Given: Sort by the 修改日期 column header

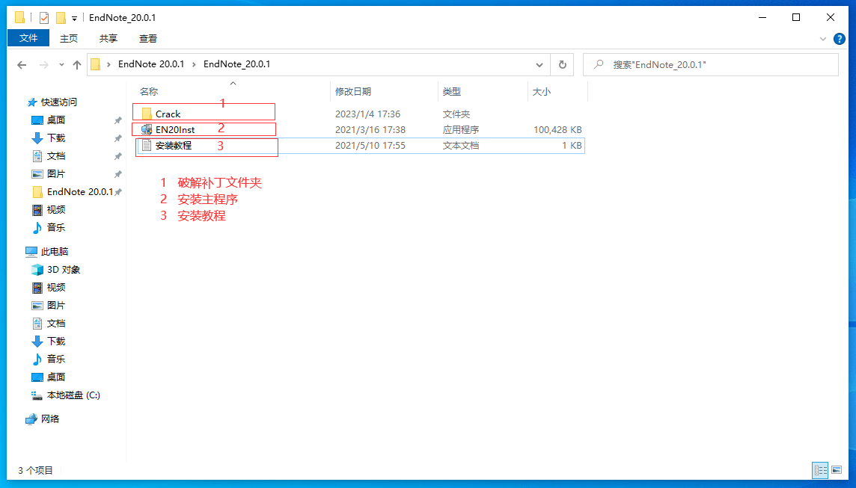Looking at the screenshot, I should point(353,92).
